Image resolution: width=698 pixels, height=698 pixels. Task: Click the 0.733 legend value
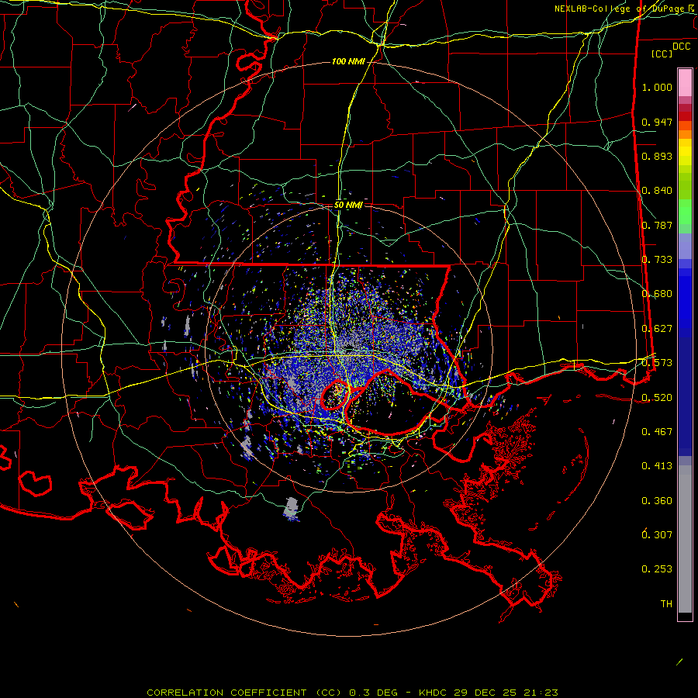(x=657, y=260)
